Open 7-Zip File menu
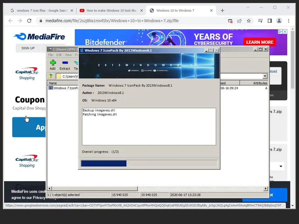 tap(51, 55)
